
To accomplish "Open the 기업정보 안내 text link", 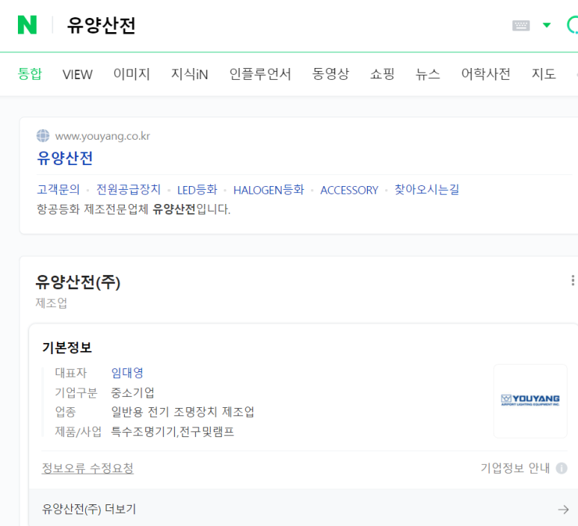I will 515,468.
